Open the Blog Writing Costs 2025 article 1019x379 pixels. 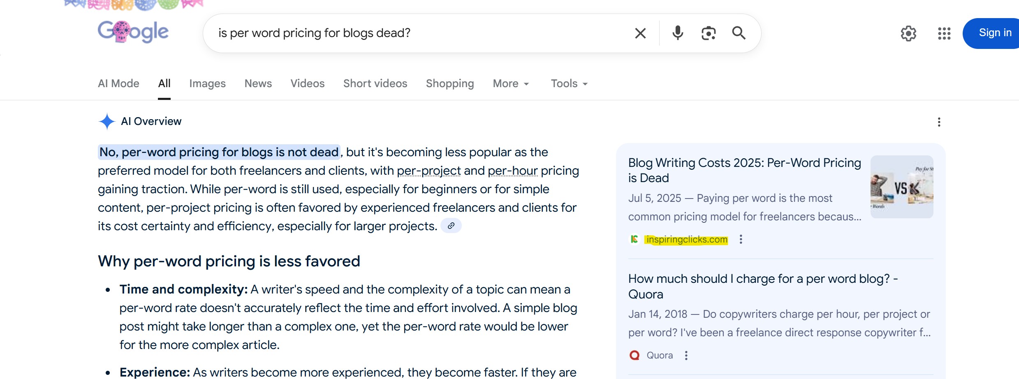pyautogui.click(x=744, y=170)
